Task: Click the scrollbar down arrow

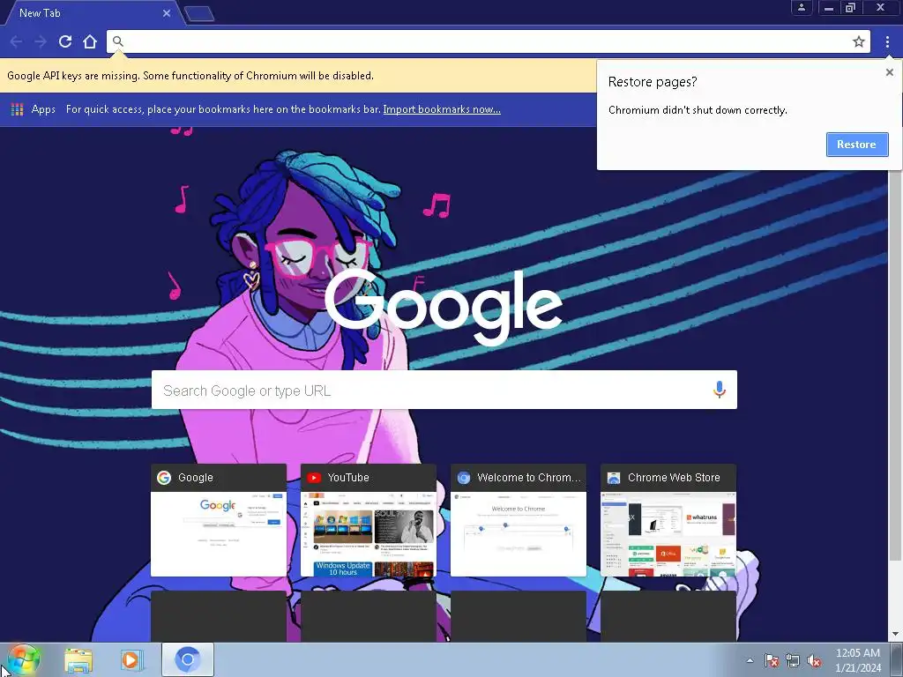Action: [x=895, y=634]
